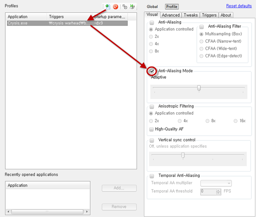This screenshot has width=256, height=217.
Task: Enable the Temporal Anti-Aliasing checkbox
Action: [152, 176]
